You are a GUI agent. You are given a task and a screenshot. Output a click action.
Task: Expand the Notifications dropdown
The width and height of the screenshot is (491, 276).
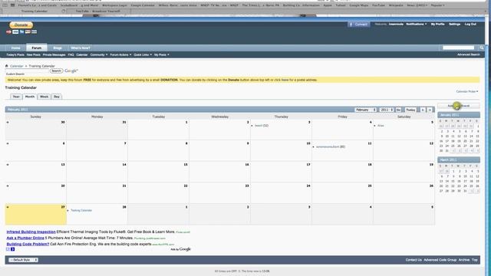pos(416,24)
